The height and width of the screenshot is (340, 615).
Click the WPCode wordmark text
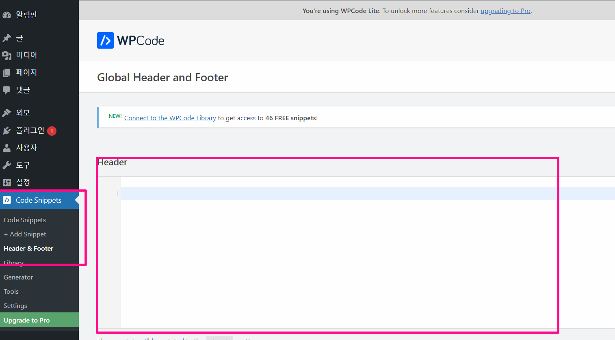point(141,41)
